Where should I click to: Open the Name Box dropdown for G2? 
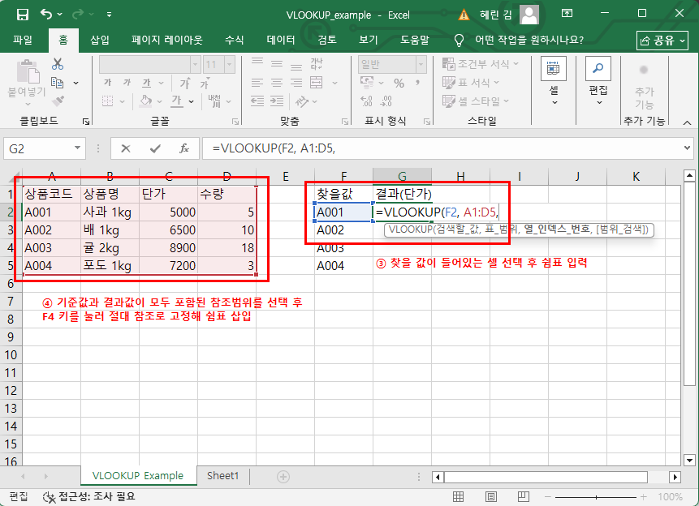(x=78, y=148)
